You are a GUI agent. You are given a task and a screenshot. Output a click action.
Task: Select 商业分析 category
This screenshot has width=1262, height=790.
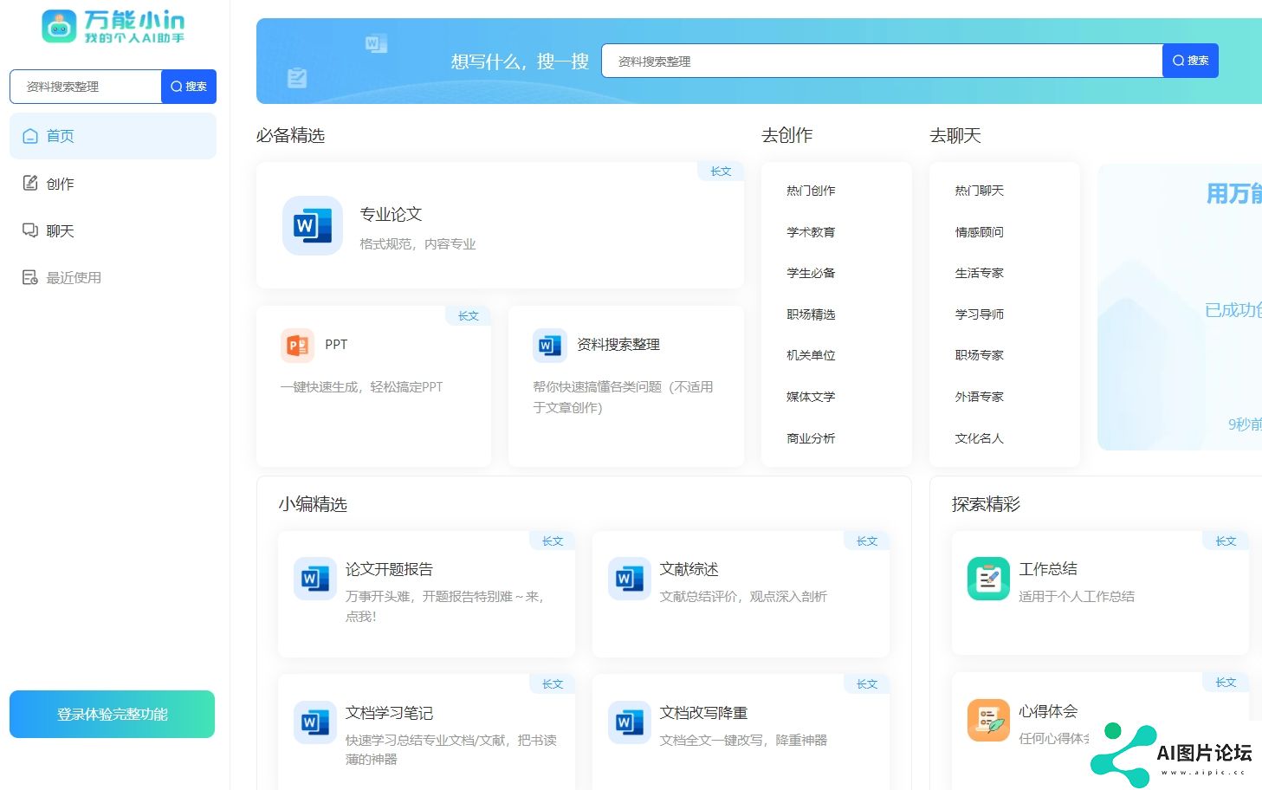[811, 438]
